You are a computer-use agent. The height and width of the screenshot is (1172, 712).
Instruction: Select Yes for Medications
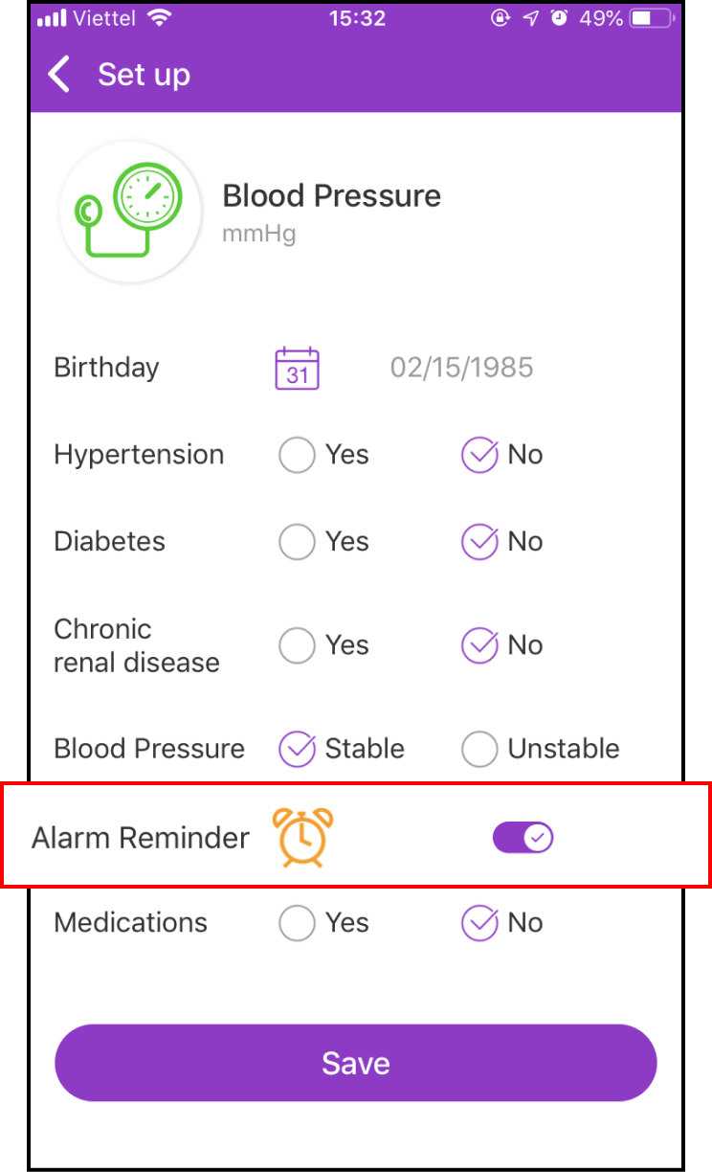click(297, 923)
